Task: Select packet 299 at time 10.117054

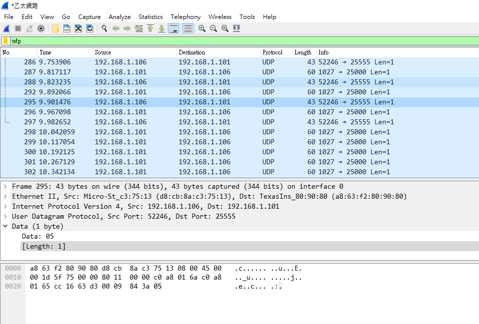Action: pyautogui.click(x=240, y=142)
